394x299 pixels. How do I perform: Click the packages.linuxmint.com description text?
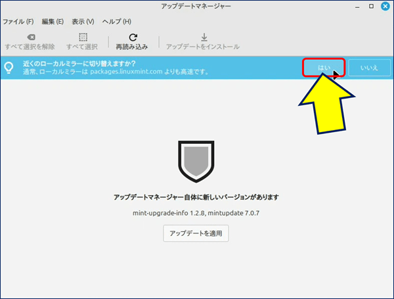[x=116, y=72]
